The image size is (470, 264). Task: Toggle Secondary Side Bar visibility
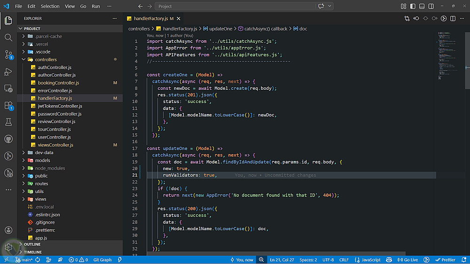tap(431, 7)
